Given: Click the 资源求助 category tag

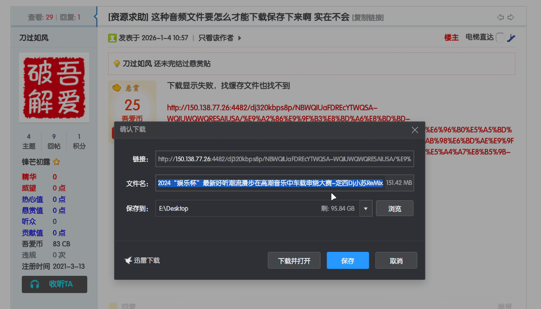Looking at the screenshot, I should click(128, 17).
